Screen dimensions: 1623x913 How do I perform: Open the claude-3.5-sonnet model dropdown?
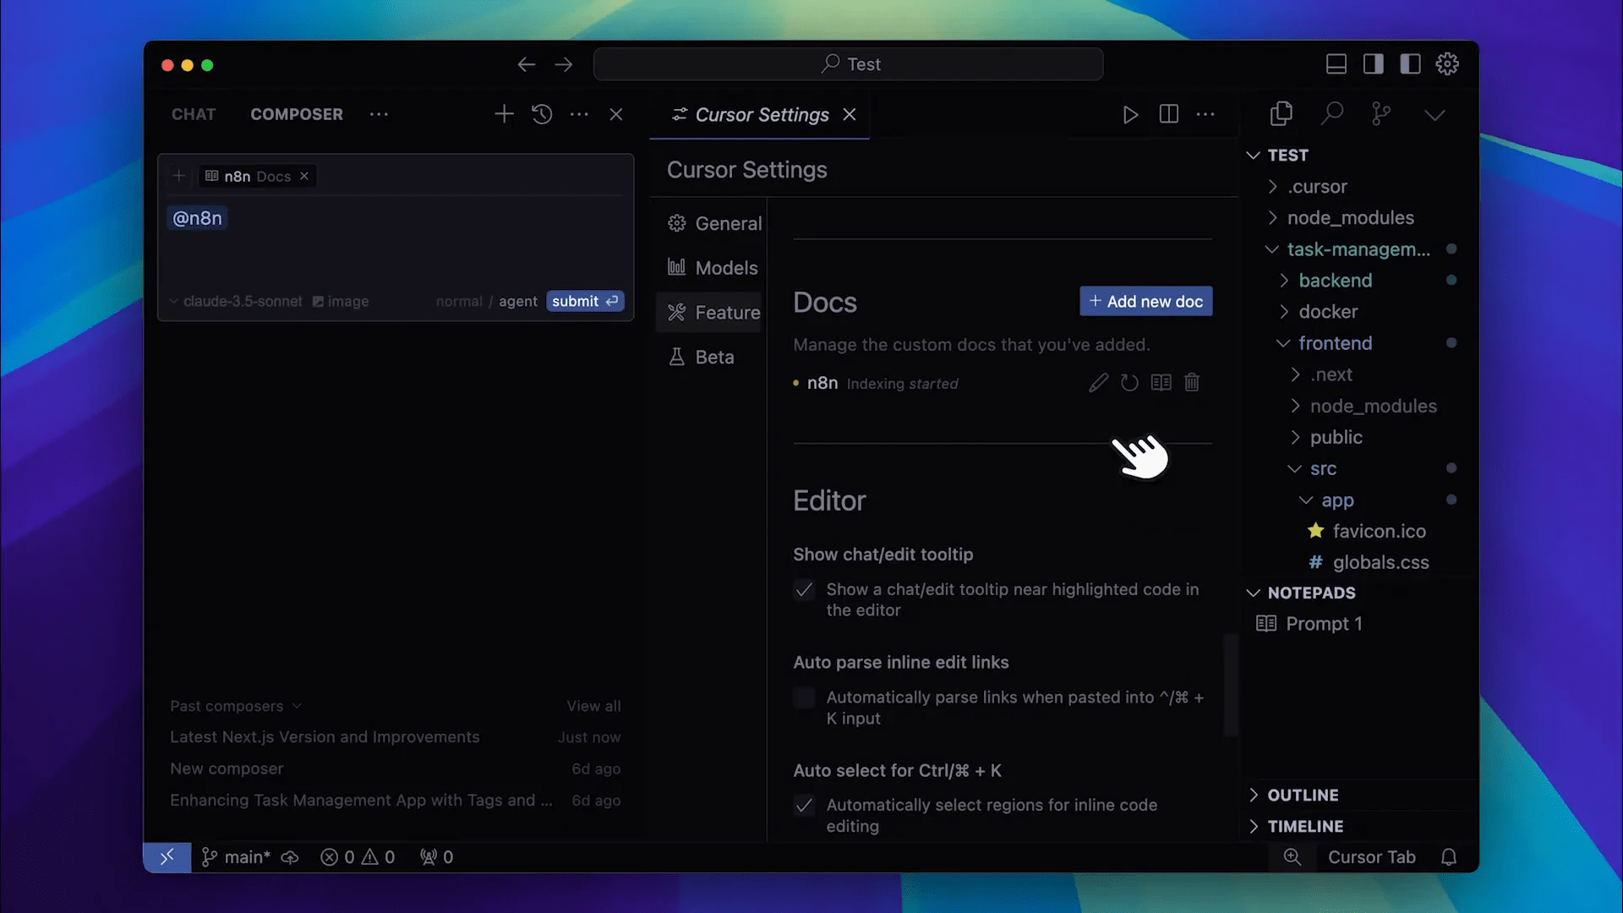point(236,302)
